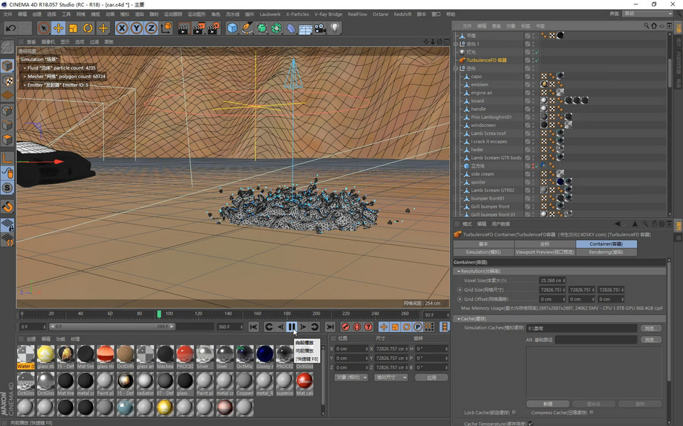Pause the playback with the pause button
The height and width of the screenshot is (426, 683).
click(x=291, y=327)
